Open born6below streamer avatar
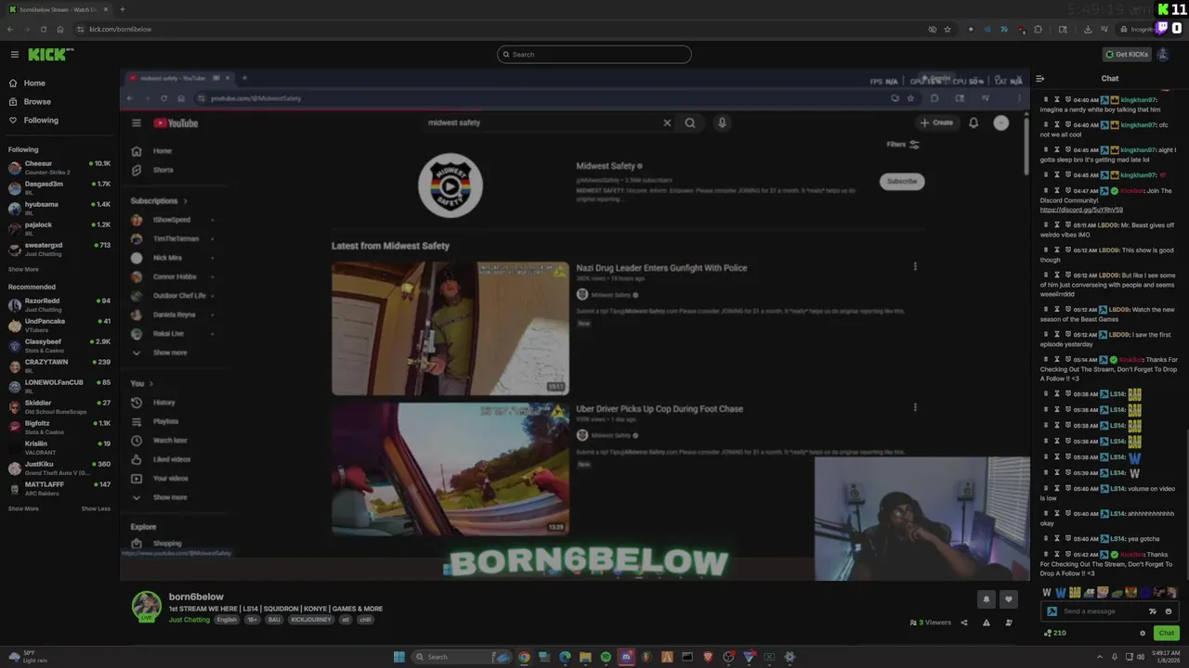Screen dimensions: 1189x668 coord(146,606)
